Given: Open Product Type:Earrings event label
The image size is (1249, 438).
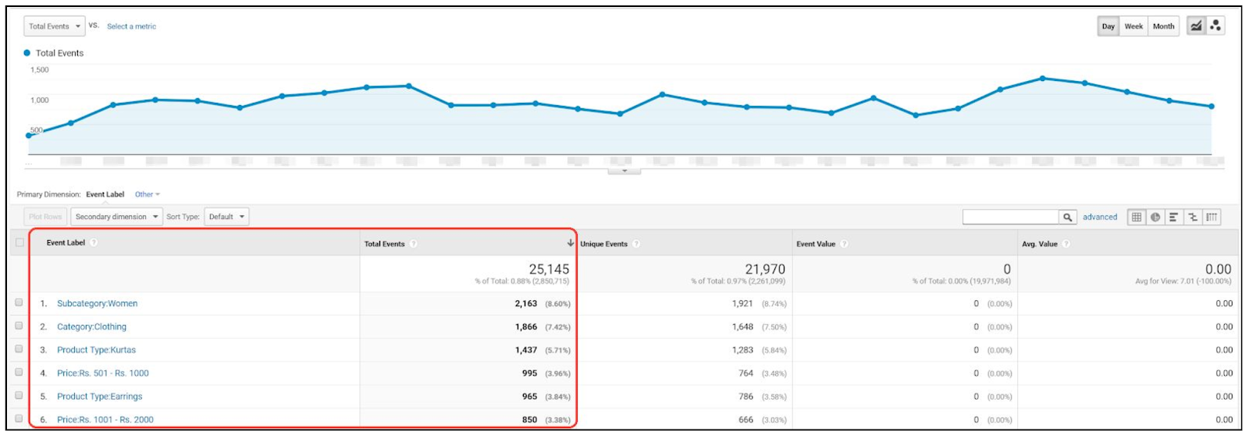Looking at the screenshot, I should (x=99, y=397).
